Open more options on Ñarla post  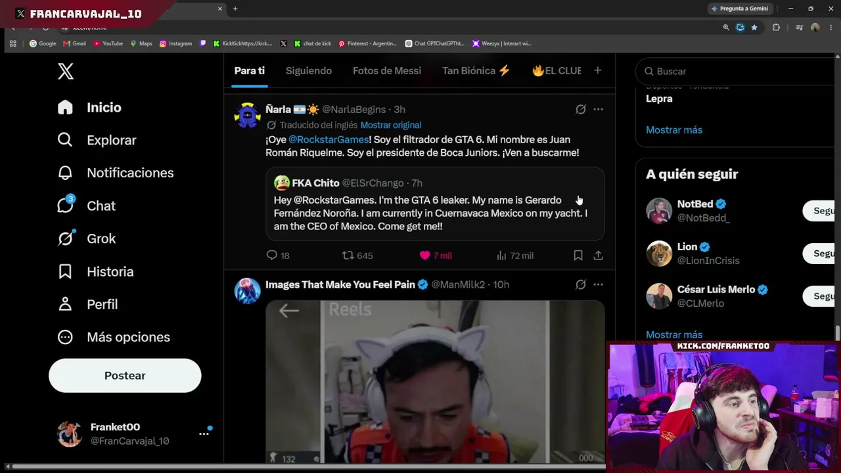(598, 110)
